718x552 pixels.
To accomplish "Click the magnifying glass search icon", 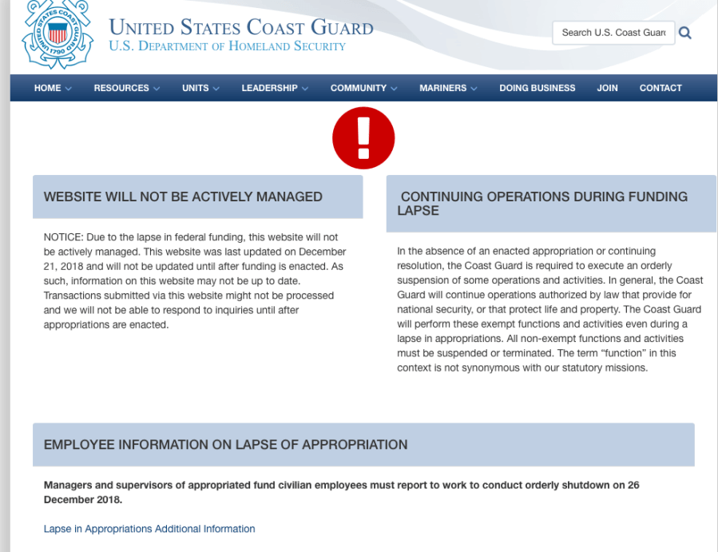I will [x=684, y=33].
